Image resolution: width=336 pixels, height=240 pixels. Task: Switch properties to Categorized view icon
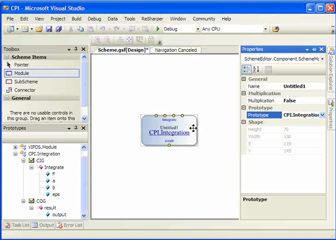pos(247,69)
